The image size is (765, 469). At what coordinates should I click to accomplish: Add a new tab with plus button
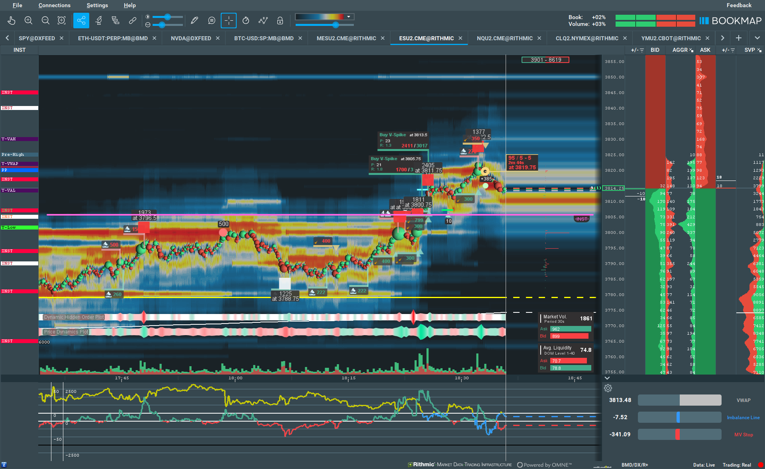pos(738,38)
